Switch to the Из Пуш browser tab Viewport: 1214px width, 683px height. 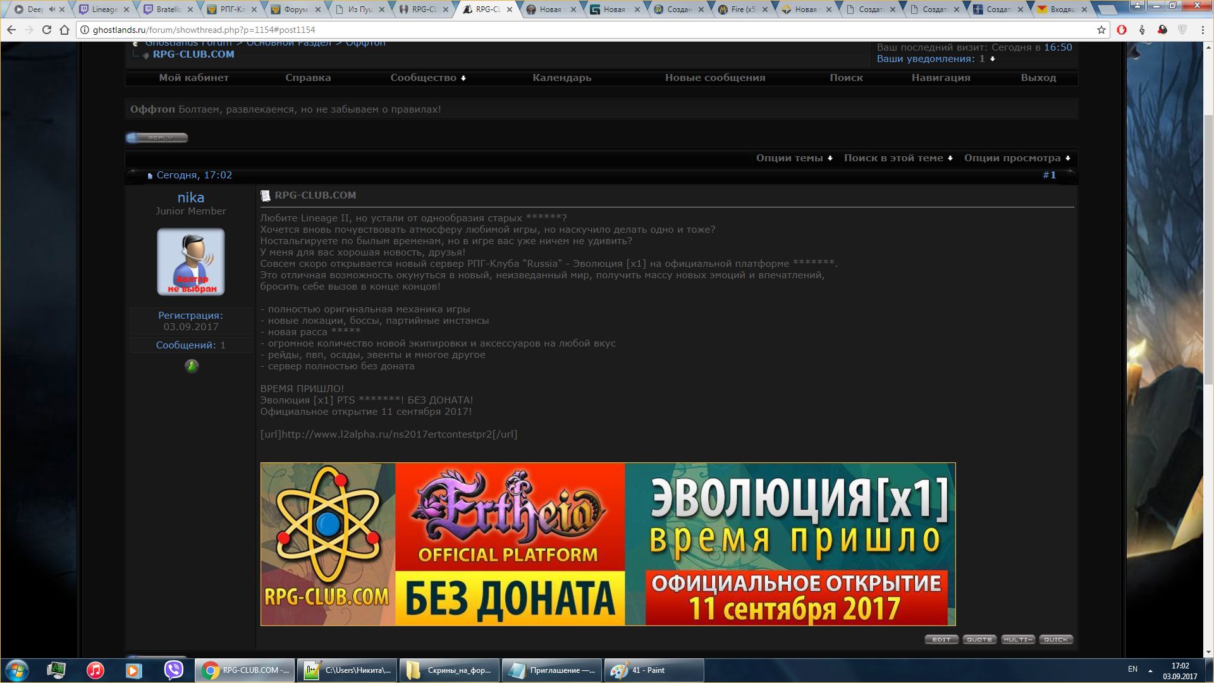tap(360, 9)
